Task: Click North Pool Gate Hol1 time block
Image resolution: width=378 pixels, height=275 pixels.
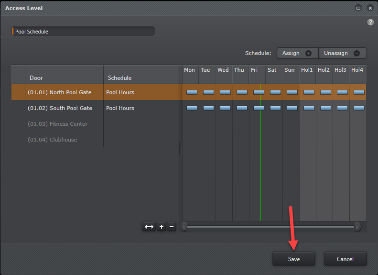Action: [x=309, y=92]
